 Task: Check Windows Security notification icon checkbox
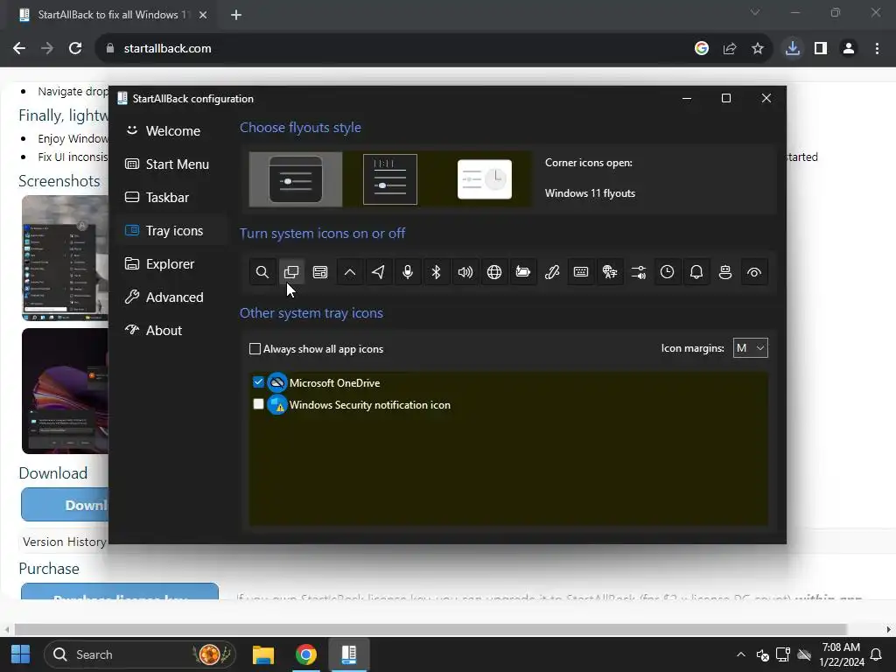point(258,404)
